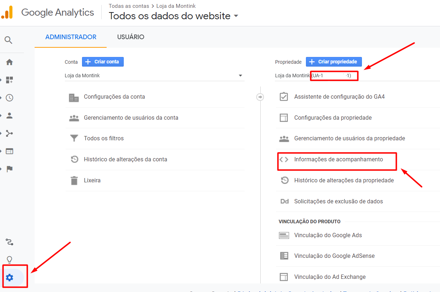The width and height of the screenshot is (440, 292).
Task: Go to Home icon in sidebar
Action: coord(9,62)
